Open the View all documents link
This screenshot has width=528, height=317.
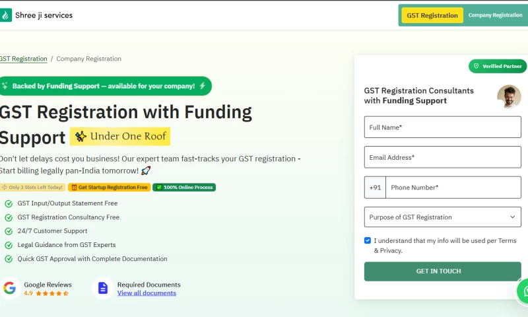click(147, 293)
